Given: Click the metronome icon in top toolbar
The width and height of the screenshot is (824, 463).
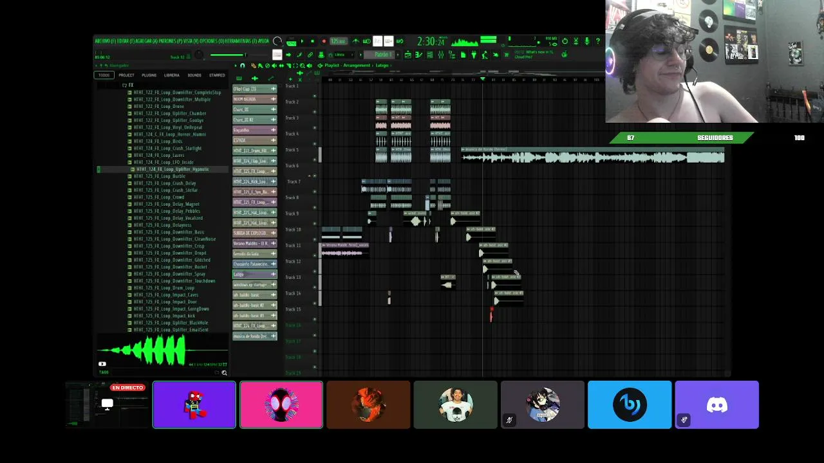Looking at the screenshot, I should point(356,41).
